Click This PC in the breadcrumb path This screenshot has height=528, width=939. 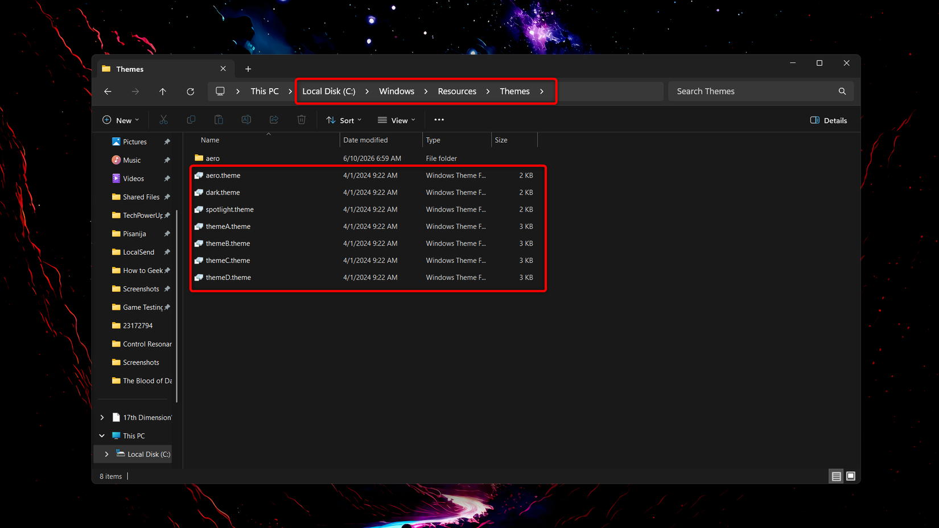click(265, 92)
